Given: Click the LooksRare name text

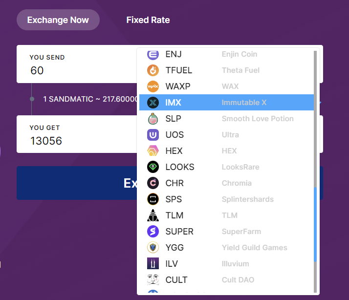Looking at the screenshot, I should (240, 167).
